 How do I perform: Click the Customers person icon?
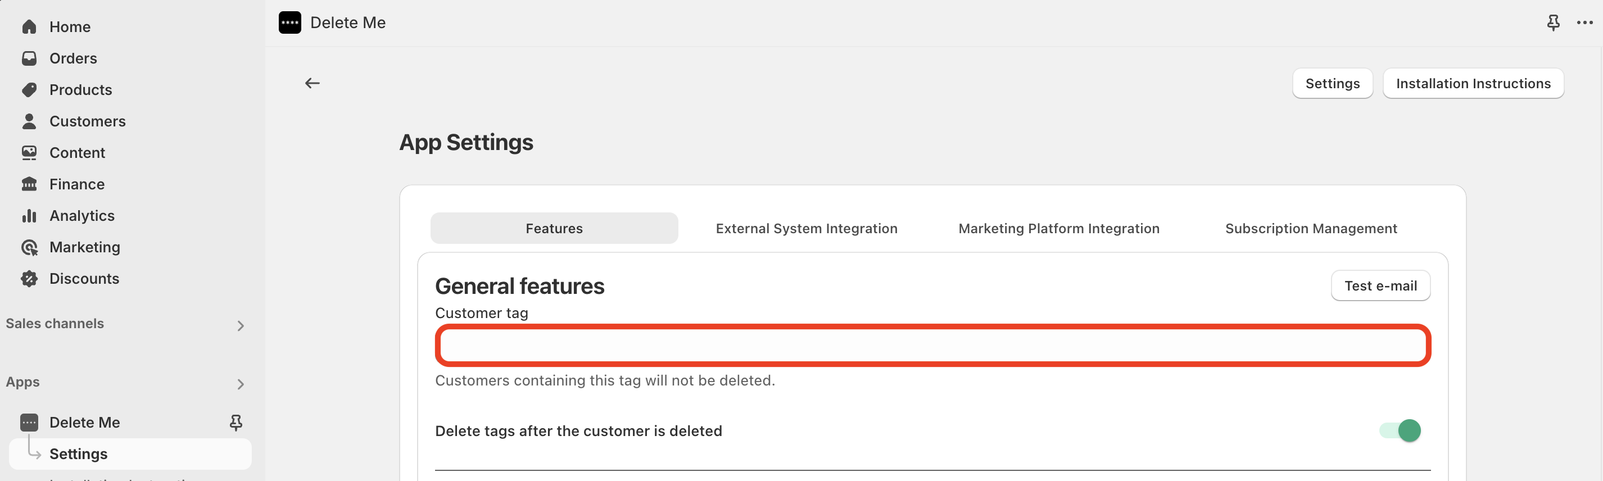[x=29, y=121]
